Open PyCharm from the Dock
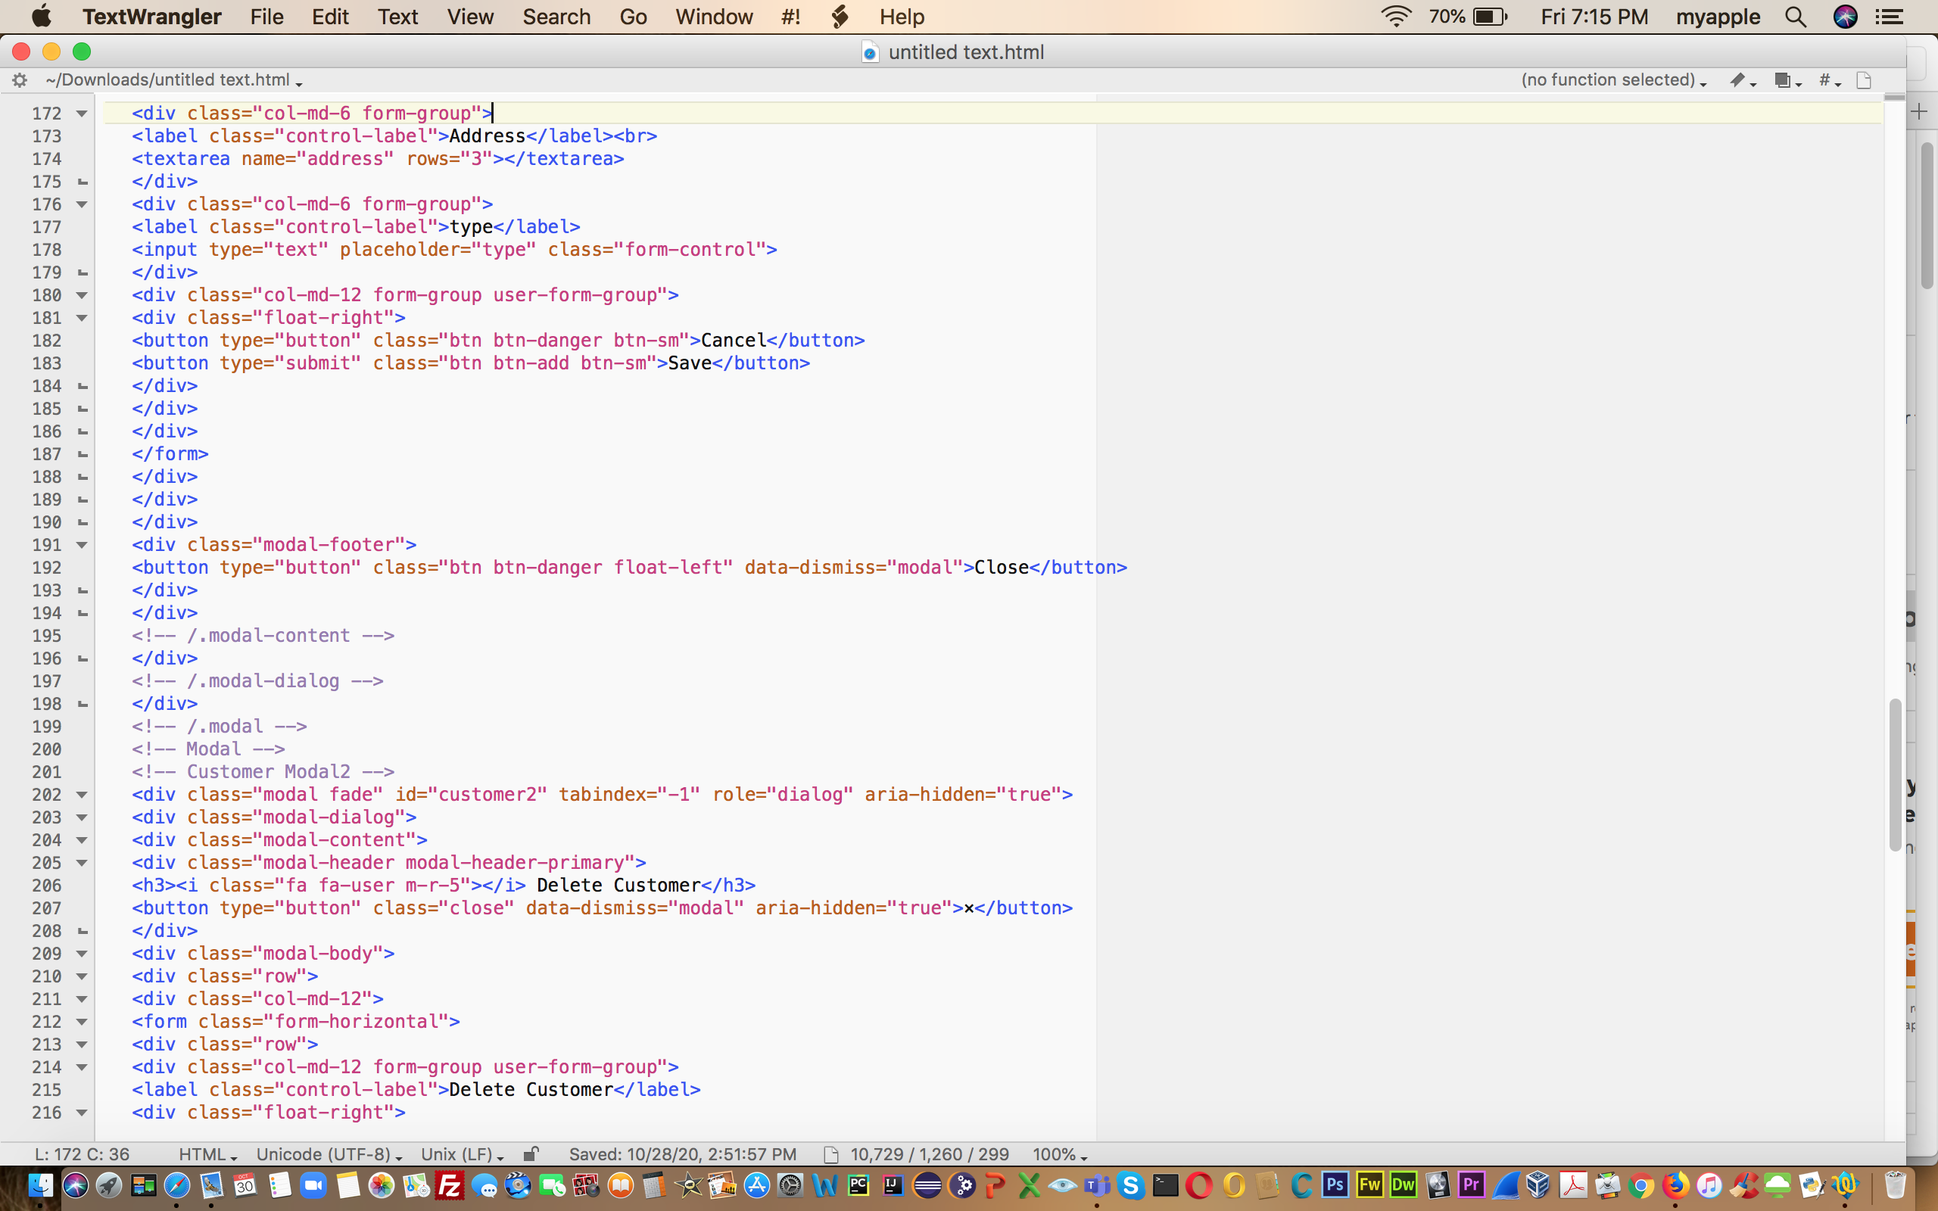1938x1211 pixels. point(858,1185)
